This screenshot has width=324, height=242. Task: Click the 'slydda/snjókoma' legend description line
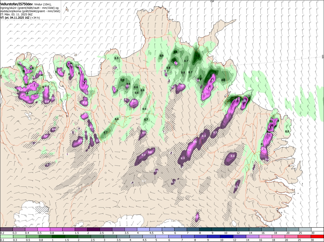point(30,11)
